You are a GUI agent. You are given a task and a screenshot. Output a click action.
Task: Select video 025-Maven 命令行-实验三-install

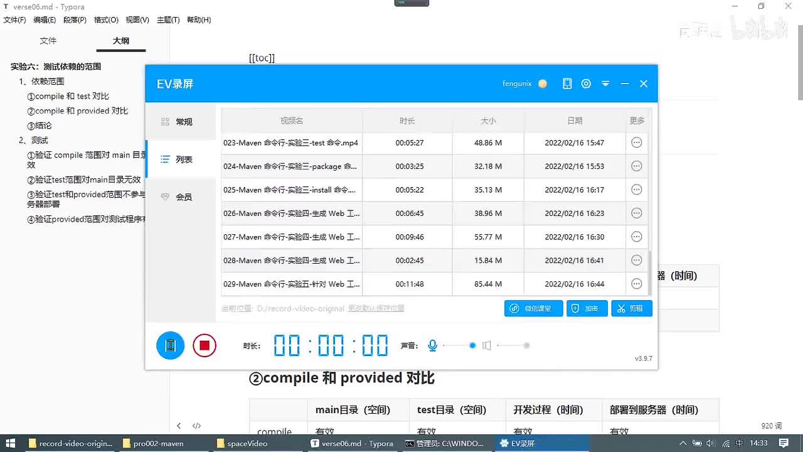(x=291, y=190)
